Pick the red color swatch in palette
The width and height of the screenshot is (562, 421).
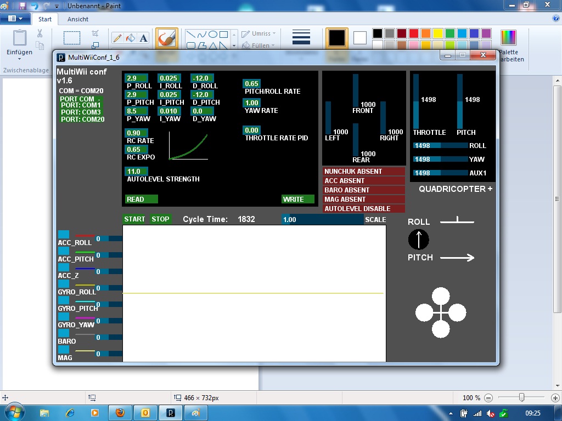(414, 33)
